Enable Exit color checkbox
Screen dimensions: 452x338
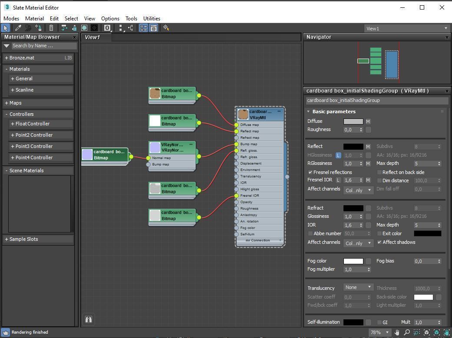click(x=379, y=233)
